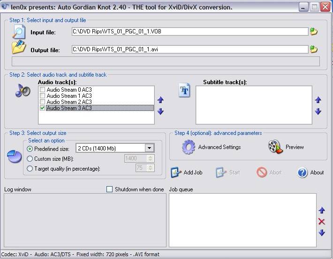Select Predefined size radio button
Viewport: 333px width, 259px height.
tap(30, 149)
